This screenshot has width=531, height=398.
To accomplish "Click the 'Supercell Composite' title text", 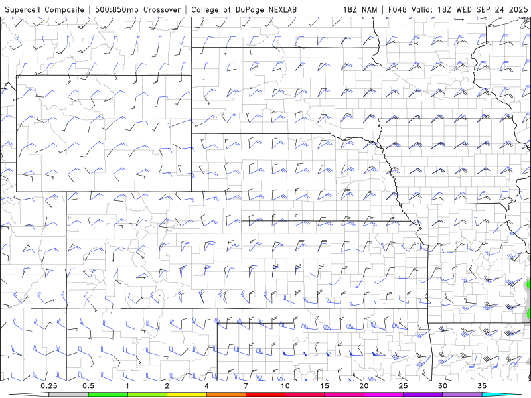I will pos(44,10).
